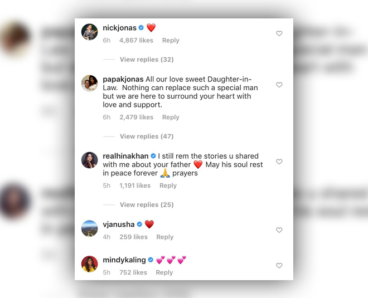Reply to nickjonas's comment

171,40
